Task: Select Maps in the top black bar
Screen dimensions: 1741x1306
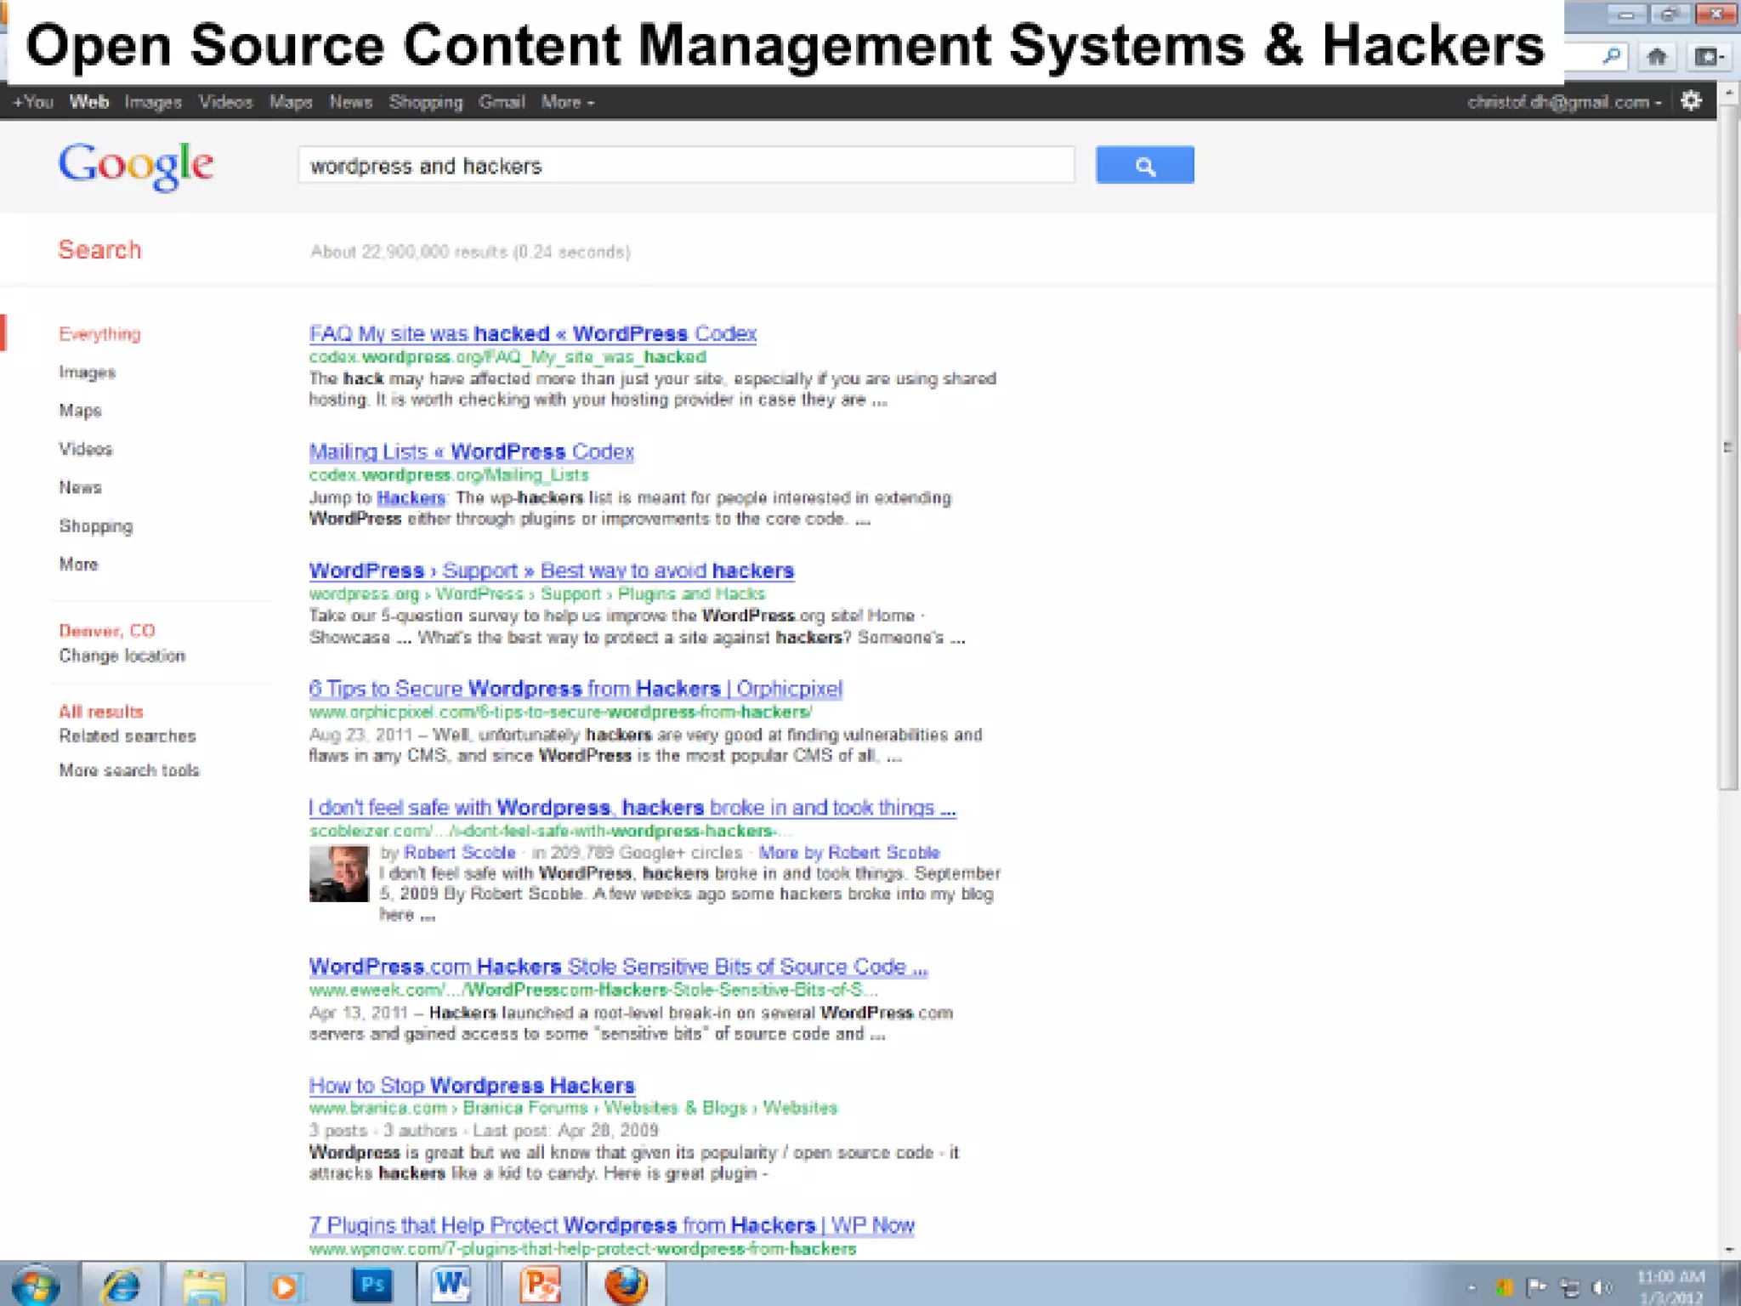Action: (291, 102)
